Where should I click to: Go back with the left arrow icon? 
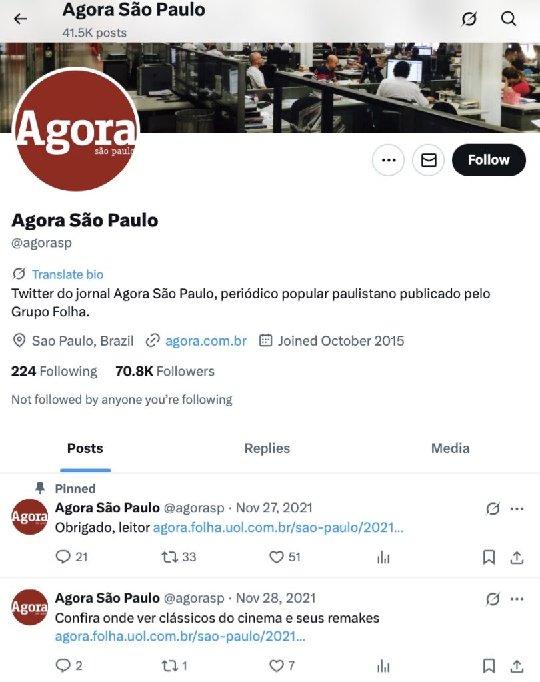20,19
